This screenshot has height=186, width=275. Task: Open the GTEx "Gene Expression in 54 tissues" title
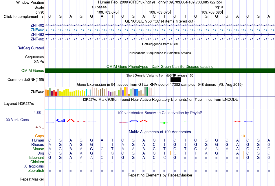(x=160, y=85)
